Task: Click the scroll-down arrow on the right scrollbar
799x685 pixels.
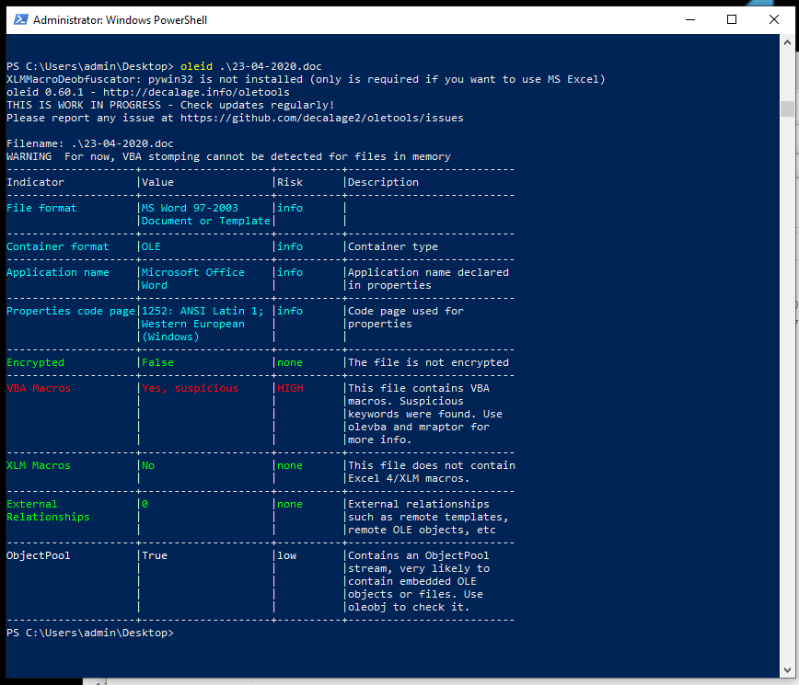Action: [x=789, y=668]
